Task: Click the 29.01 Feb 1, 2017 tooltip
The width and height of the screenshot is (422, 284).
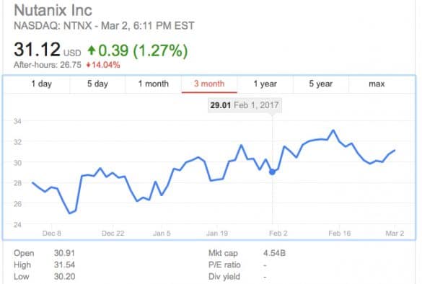Action: coord(245,105)
